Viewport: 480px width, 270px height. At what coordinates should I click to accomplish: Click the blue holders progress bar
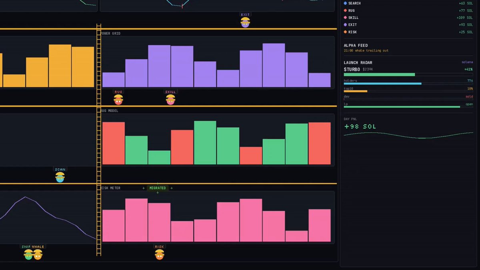382,84
